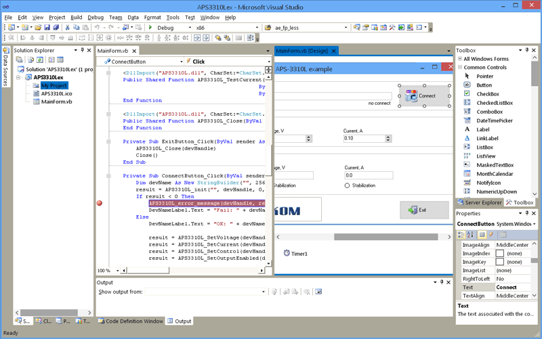Screen dimensions: 542x339
Task: Open the Toolbox via hammer-and-wrench toolbar icon
Action: [x=392, y=27]
